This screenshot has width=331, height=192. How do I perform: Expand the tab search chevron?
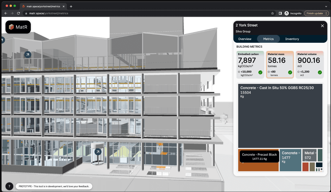pyautogui.click(x=326, y=6)
